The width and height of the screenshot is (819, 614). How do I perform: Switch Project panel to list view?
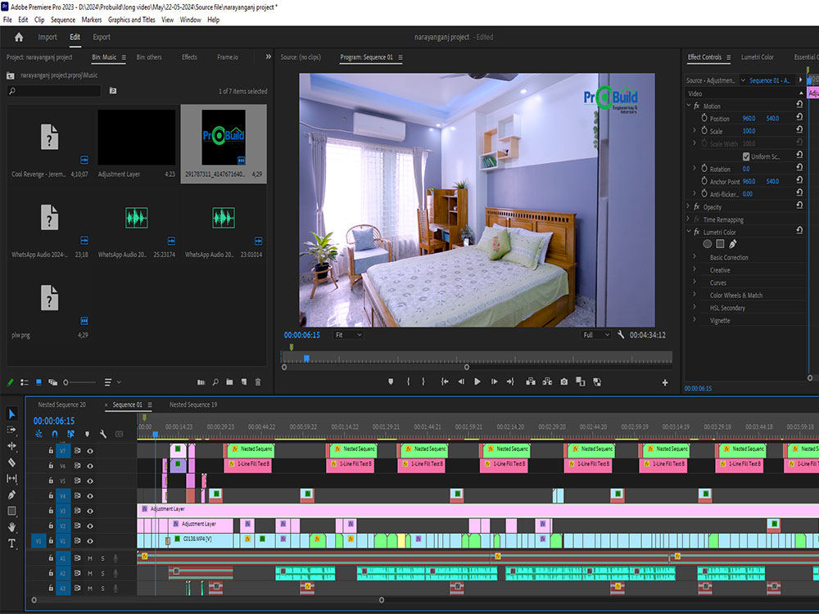coord(24,382)
